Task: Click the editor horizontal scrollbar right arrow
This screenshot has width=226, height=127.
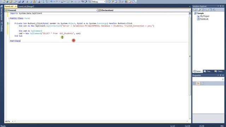Action: 187,121
